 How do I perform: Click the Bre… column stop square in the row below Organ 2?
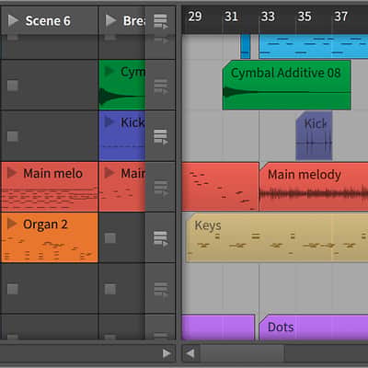(x=110, y=289)
